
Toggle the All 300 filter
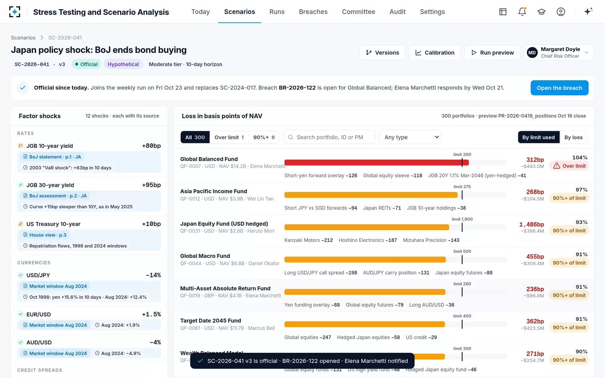click(195, 137)
